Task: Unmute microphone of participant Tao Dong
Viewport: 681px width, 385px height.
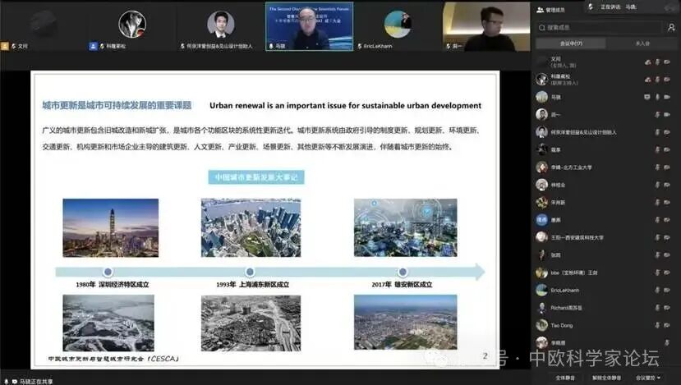Action: click(x=657, y=326)
